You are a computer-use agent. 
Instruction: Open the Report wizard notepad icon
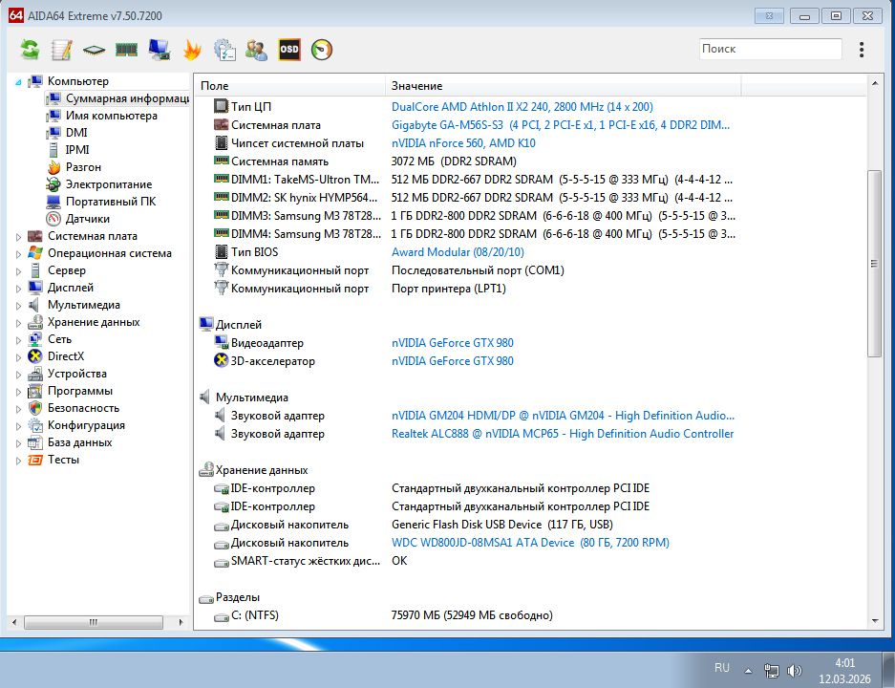click(62, 50)
